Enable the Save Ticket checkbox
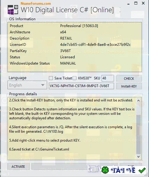 click(51, 78)
